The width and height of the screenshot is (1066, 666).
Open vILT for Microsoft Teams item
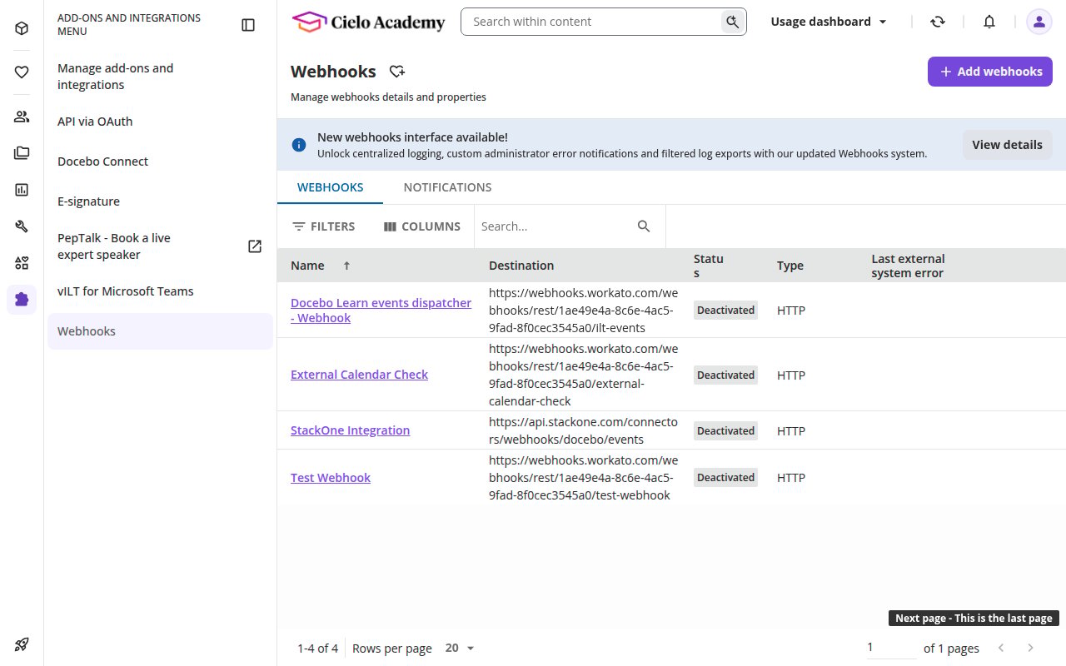pyautogui.click(x=160, y=291)
